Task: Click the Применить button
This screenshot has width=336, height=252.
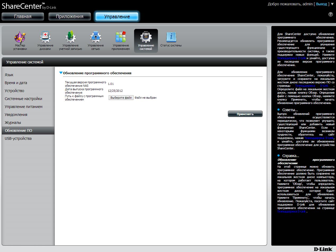Action: click(x=245, y=114)
